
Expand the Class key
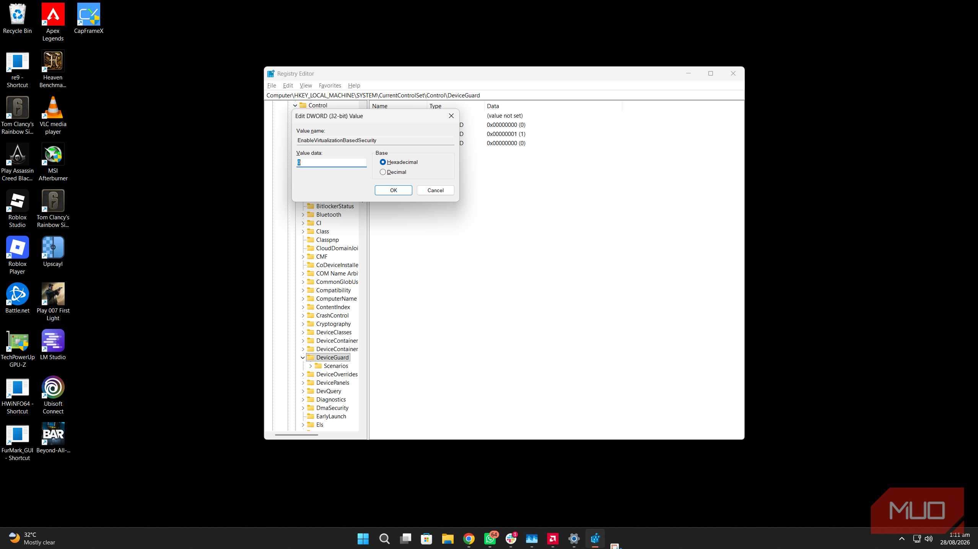click(303, 232)
